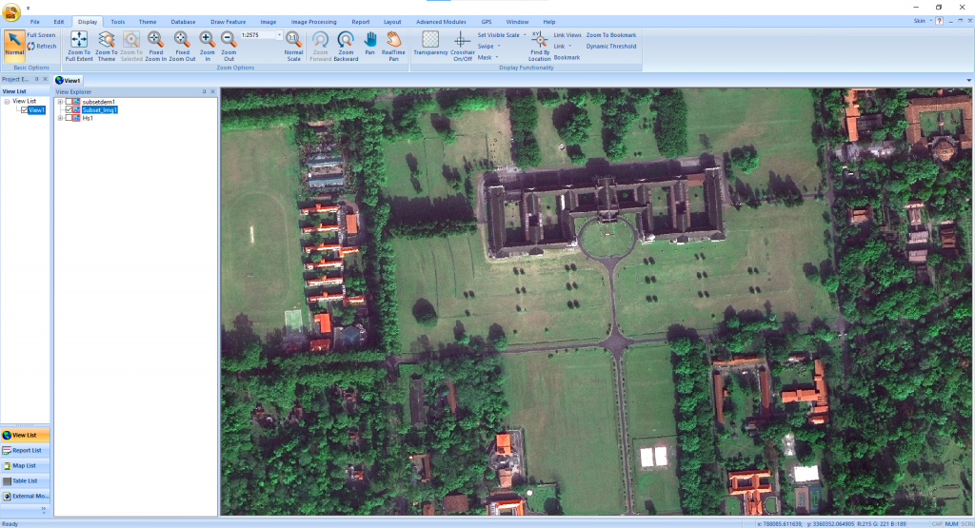Click the scale input field 1:2575
Viewport: 975px width, 528px height.
[257, 35]
